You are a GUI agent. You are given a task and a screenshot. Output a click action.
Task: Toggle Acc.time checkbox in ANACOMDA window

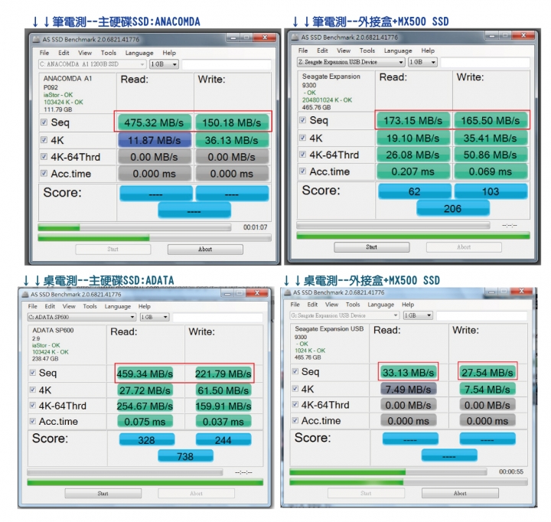(44, 173)
